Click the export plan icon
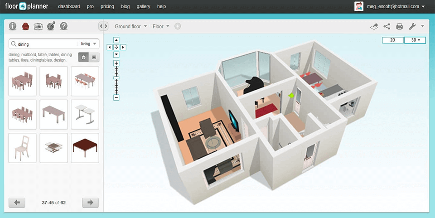Image resolution: width=435 pixels, height=218 pixels. (x=374, y=26)
